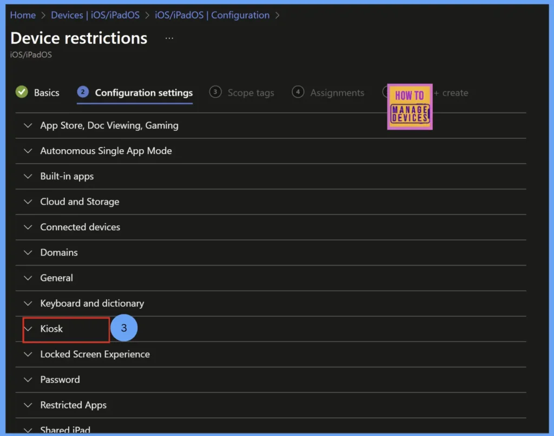This screenshot has width=554, height=436.
Task: Open the ellipsis menu beside Device restrictions
Action: tap(169, 38)
